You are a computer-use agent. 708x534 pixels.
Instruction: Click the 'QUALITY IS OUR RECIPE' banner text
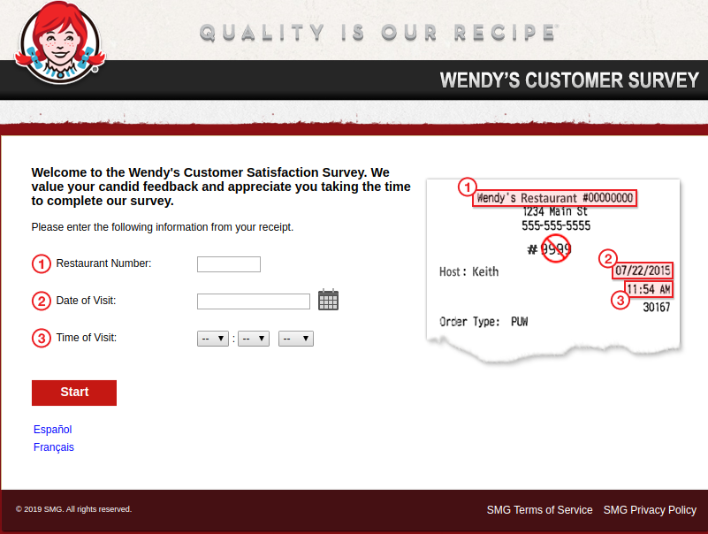click(x=378, y=33)
